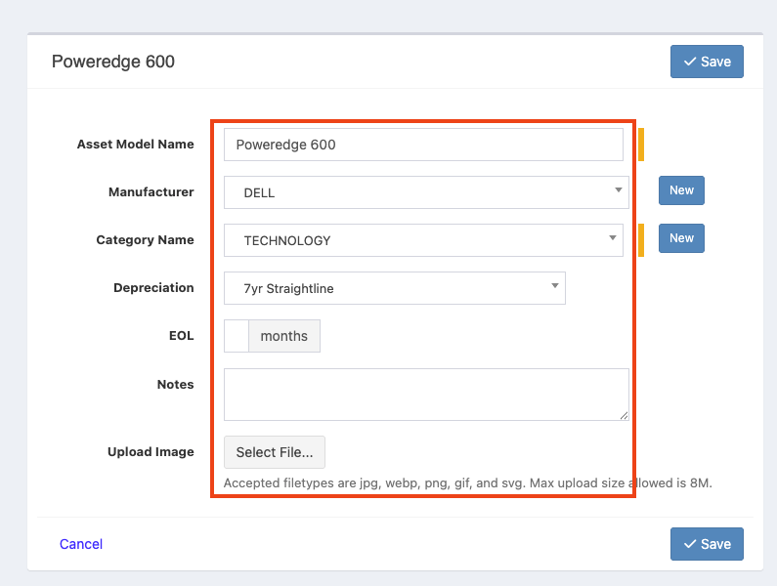
Task: Click the Asset Model Name label
Action: click(x=135, y=145)
